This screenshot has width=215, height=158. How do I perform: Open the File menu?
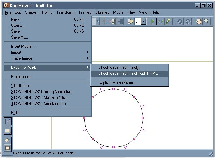[x=8, y=12]
